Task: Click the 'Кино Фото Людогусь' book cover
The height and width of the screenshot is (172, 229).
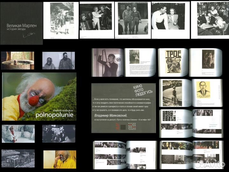Action: [123, 108]
